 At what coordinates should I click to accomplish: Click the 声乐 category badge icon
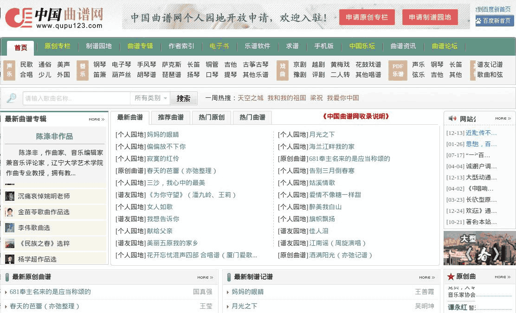click(9, 70)
